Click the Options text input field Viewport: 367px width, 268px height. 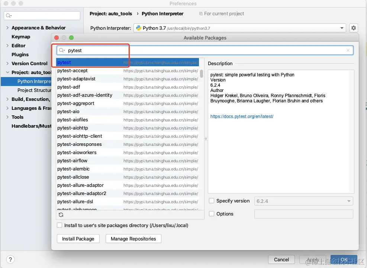pyautogui.click(x=303, y=214)
